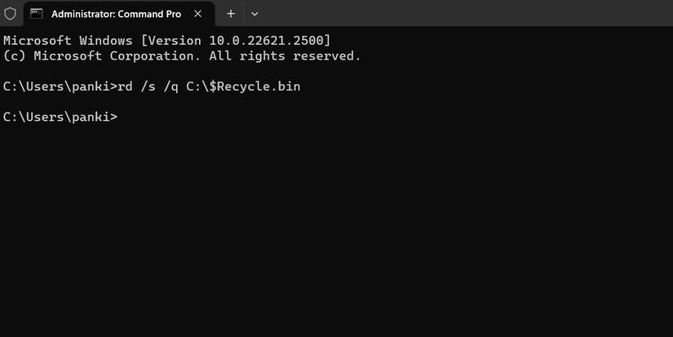Screen dimensions: 673x337
Task: Click the Microsoft Windows version line
Action: coord(167,40)
